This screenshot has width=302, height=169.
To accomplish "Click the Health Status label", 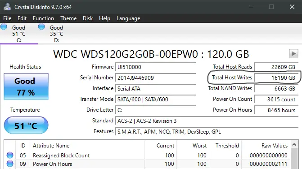I will (x=25, y=67).
